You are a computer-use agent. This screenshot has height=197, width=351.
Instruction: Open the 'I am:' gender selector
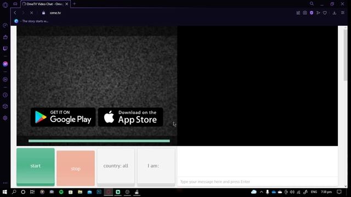tap(156, 167)
